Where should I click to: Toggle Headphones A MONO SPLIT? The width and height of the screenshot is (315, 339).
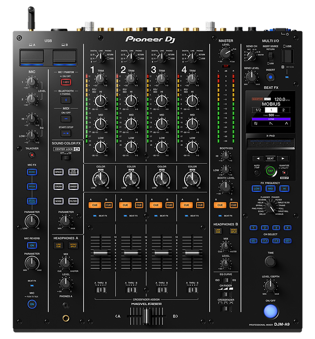pyautogui.click(x=73, y=245)
